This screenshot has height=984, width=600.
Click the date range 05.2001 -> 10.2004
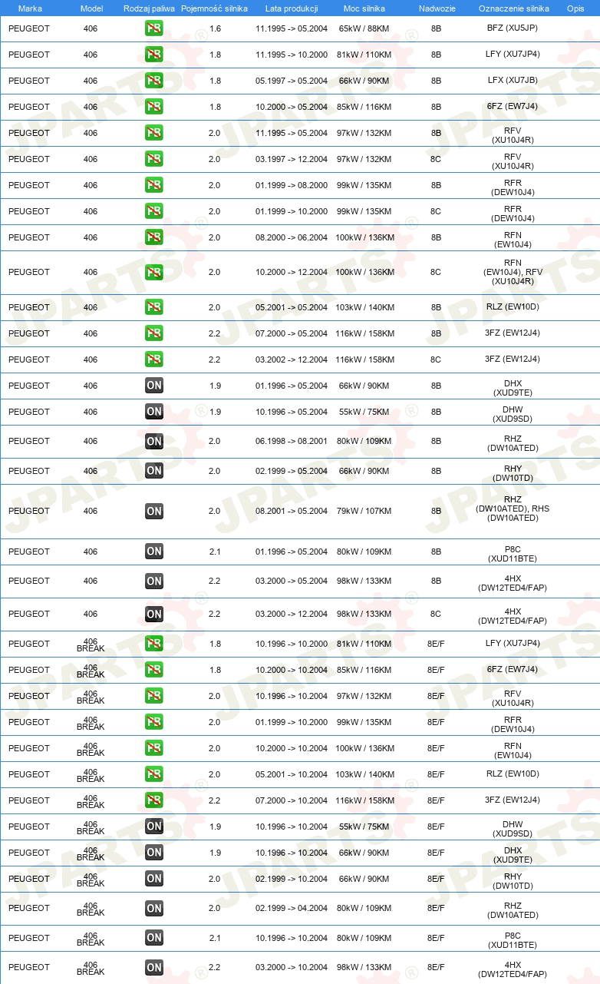pyautogui.click(x=292, y=774)
